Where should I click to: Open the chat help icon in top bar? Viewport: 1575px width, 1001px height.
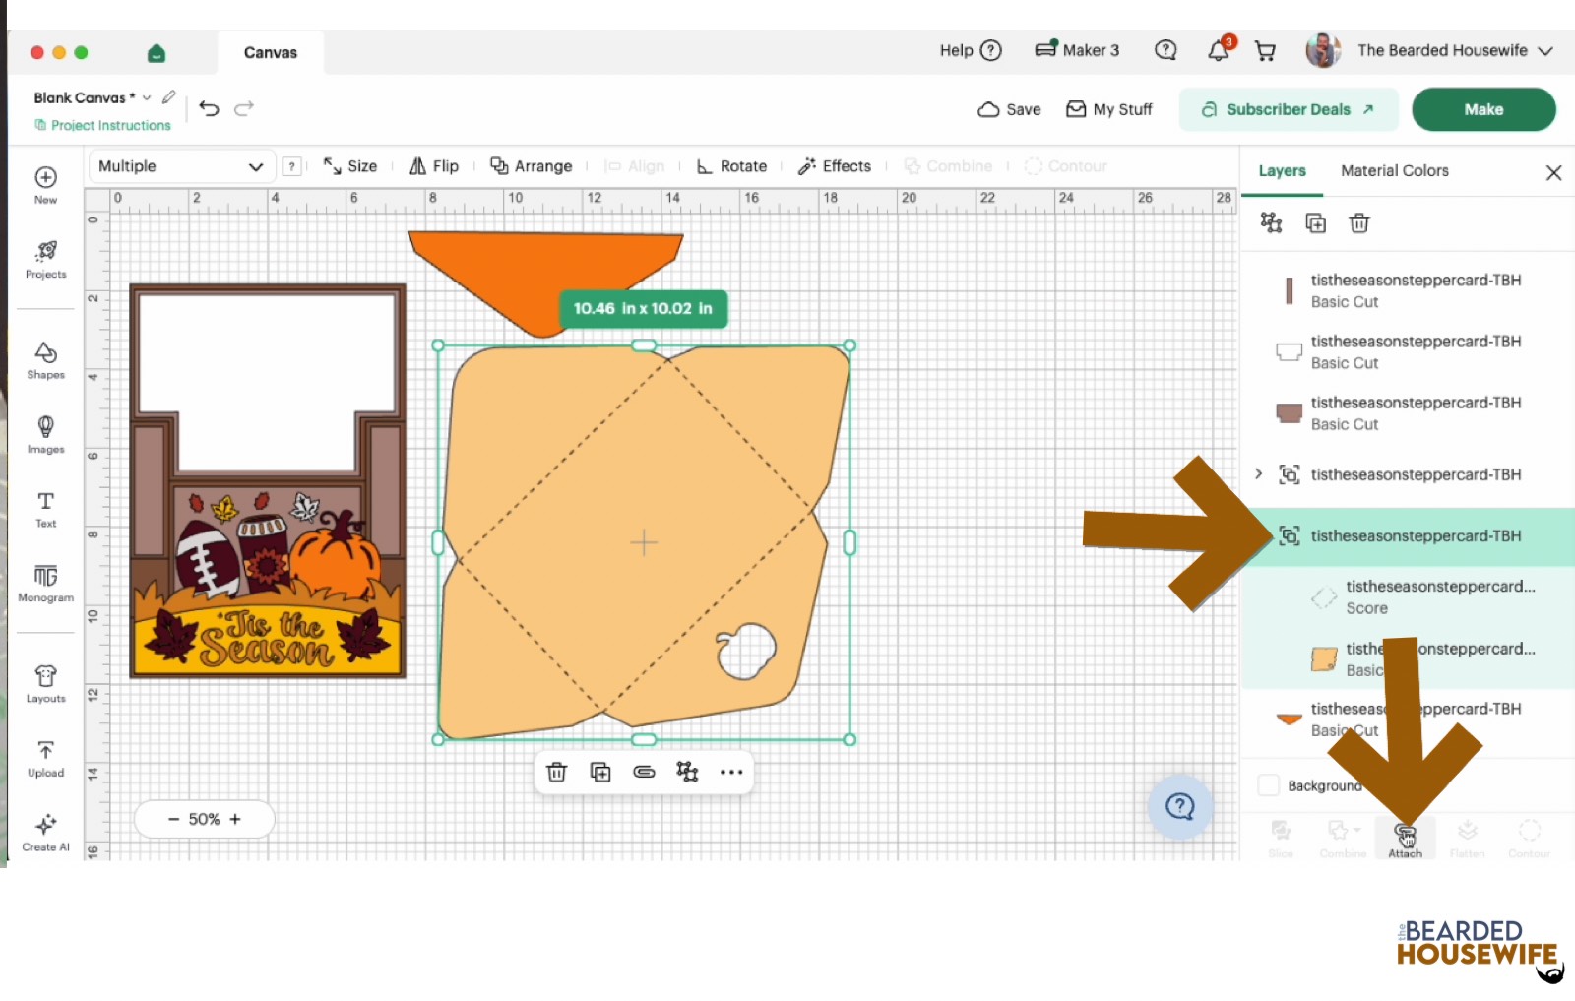[x=1165, y=50]
